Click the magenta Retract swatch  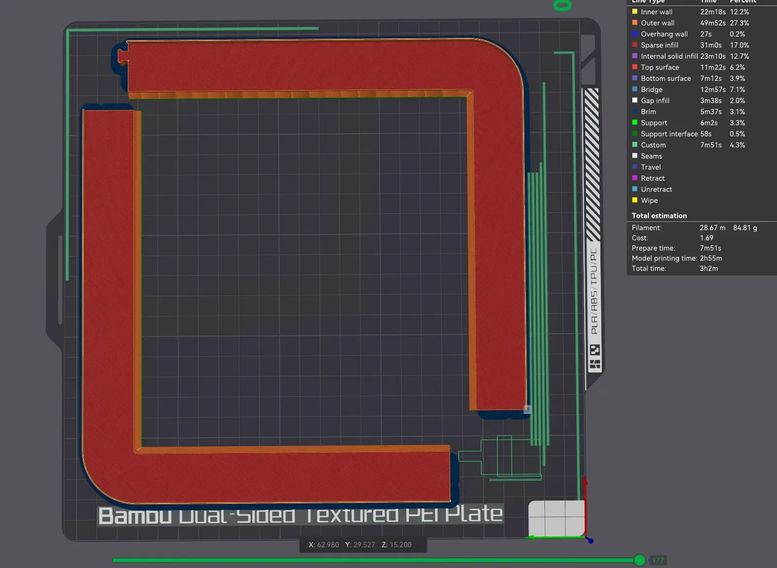(635, 178)
